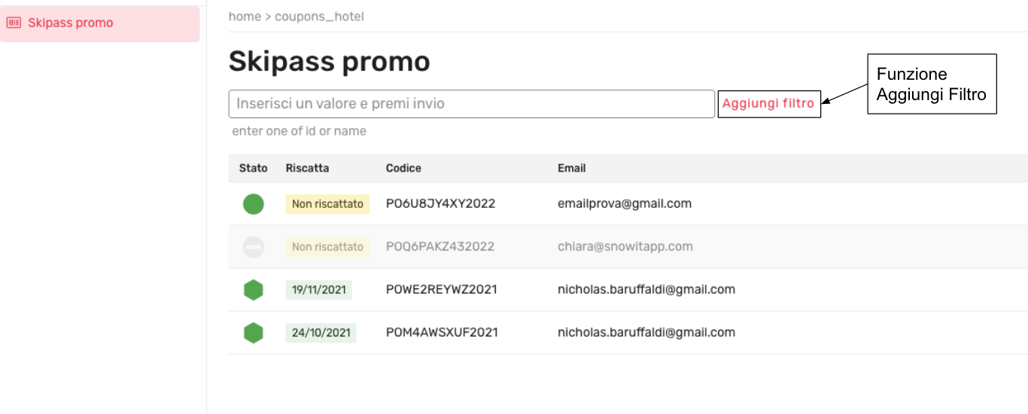
Task: Focus the 'Inserisci un valore' filter input
Action: [x=471, y=104]
